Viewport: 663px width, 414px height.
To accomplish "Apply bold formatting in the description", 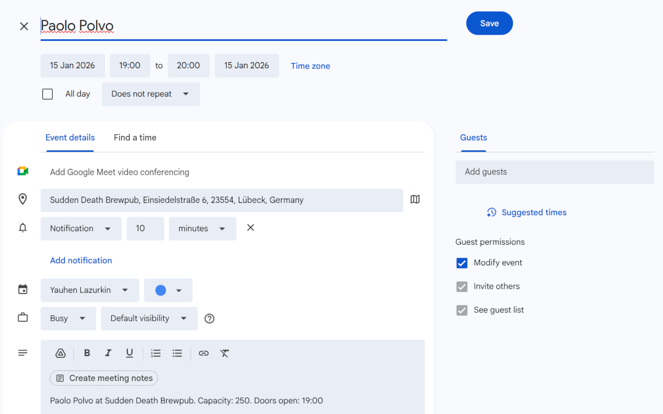I will 87,353.
